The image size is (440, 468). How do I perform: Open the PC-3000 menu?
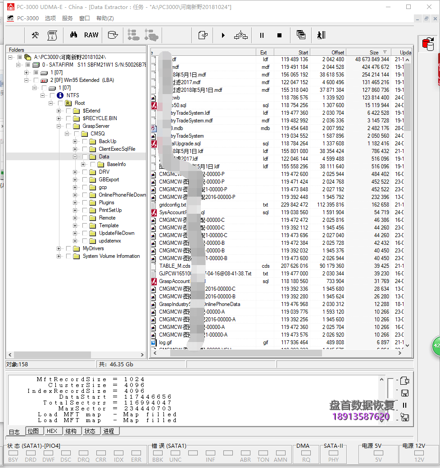(28, 18)
